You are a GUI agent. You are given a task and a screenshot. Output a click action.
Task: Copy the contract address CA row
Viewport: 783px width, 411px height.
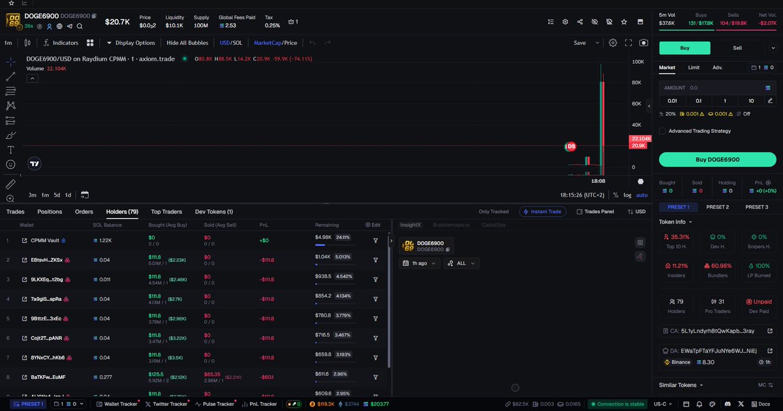717,331
